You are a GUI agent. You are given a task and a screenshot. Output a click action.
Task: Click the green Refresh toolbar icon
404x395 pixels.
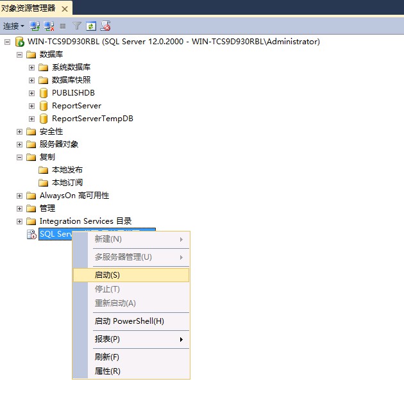[x=91, y=26]
